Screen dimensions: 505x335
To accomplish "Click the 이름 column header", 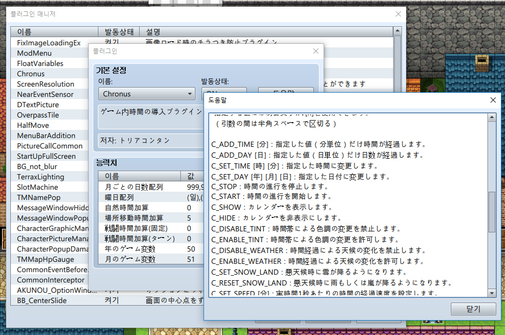I will click(x=54, y=31).
